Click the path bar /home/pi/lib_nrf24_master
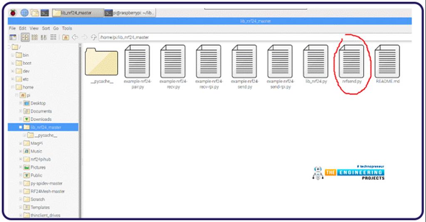This screenshot has width=426, height=222. click(255, 37)
